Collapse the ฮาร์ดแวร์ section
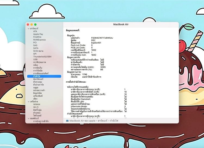Viewport: 204px width, 148px height. click(x=29, y=29)
